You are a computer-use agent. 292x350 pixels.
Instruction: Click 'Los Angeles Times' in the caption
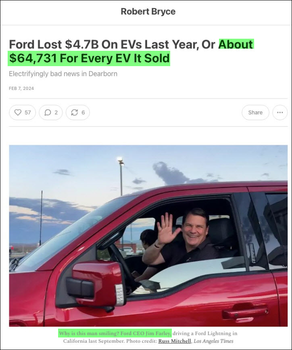[213, 341]
